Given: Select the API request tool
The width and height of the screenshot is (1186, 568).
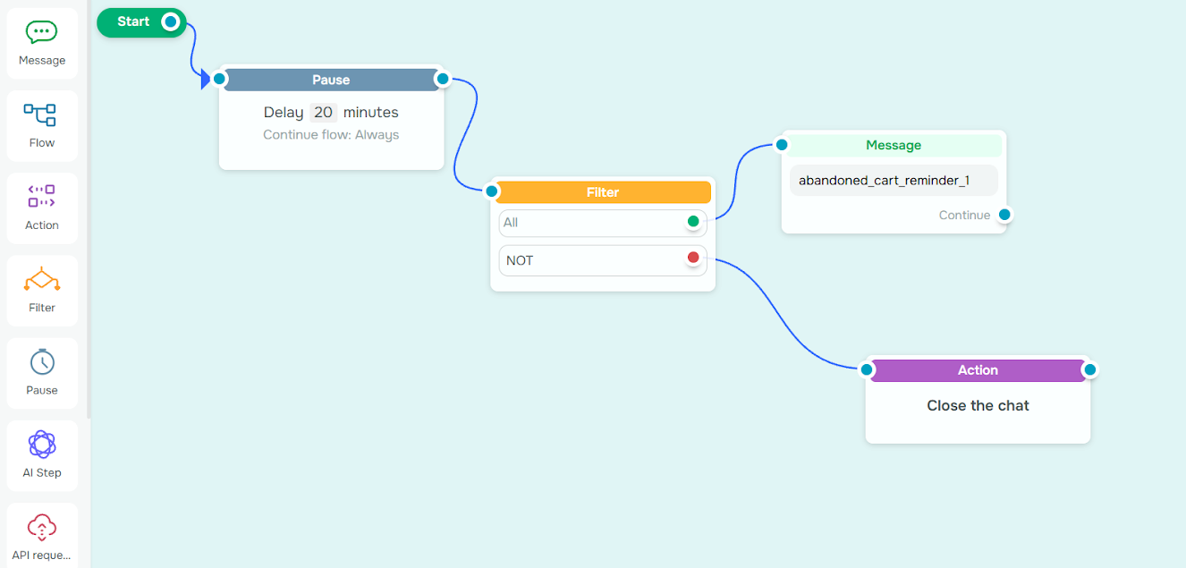Looking at the screenshot, I should pyautogui.click(x=41, y=534).
